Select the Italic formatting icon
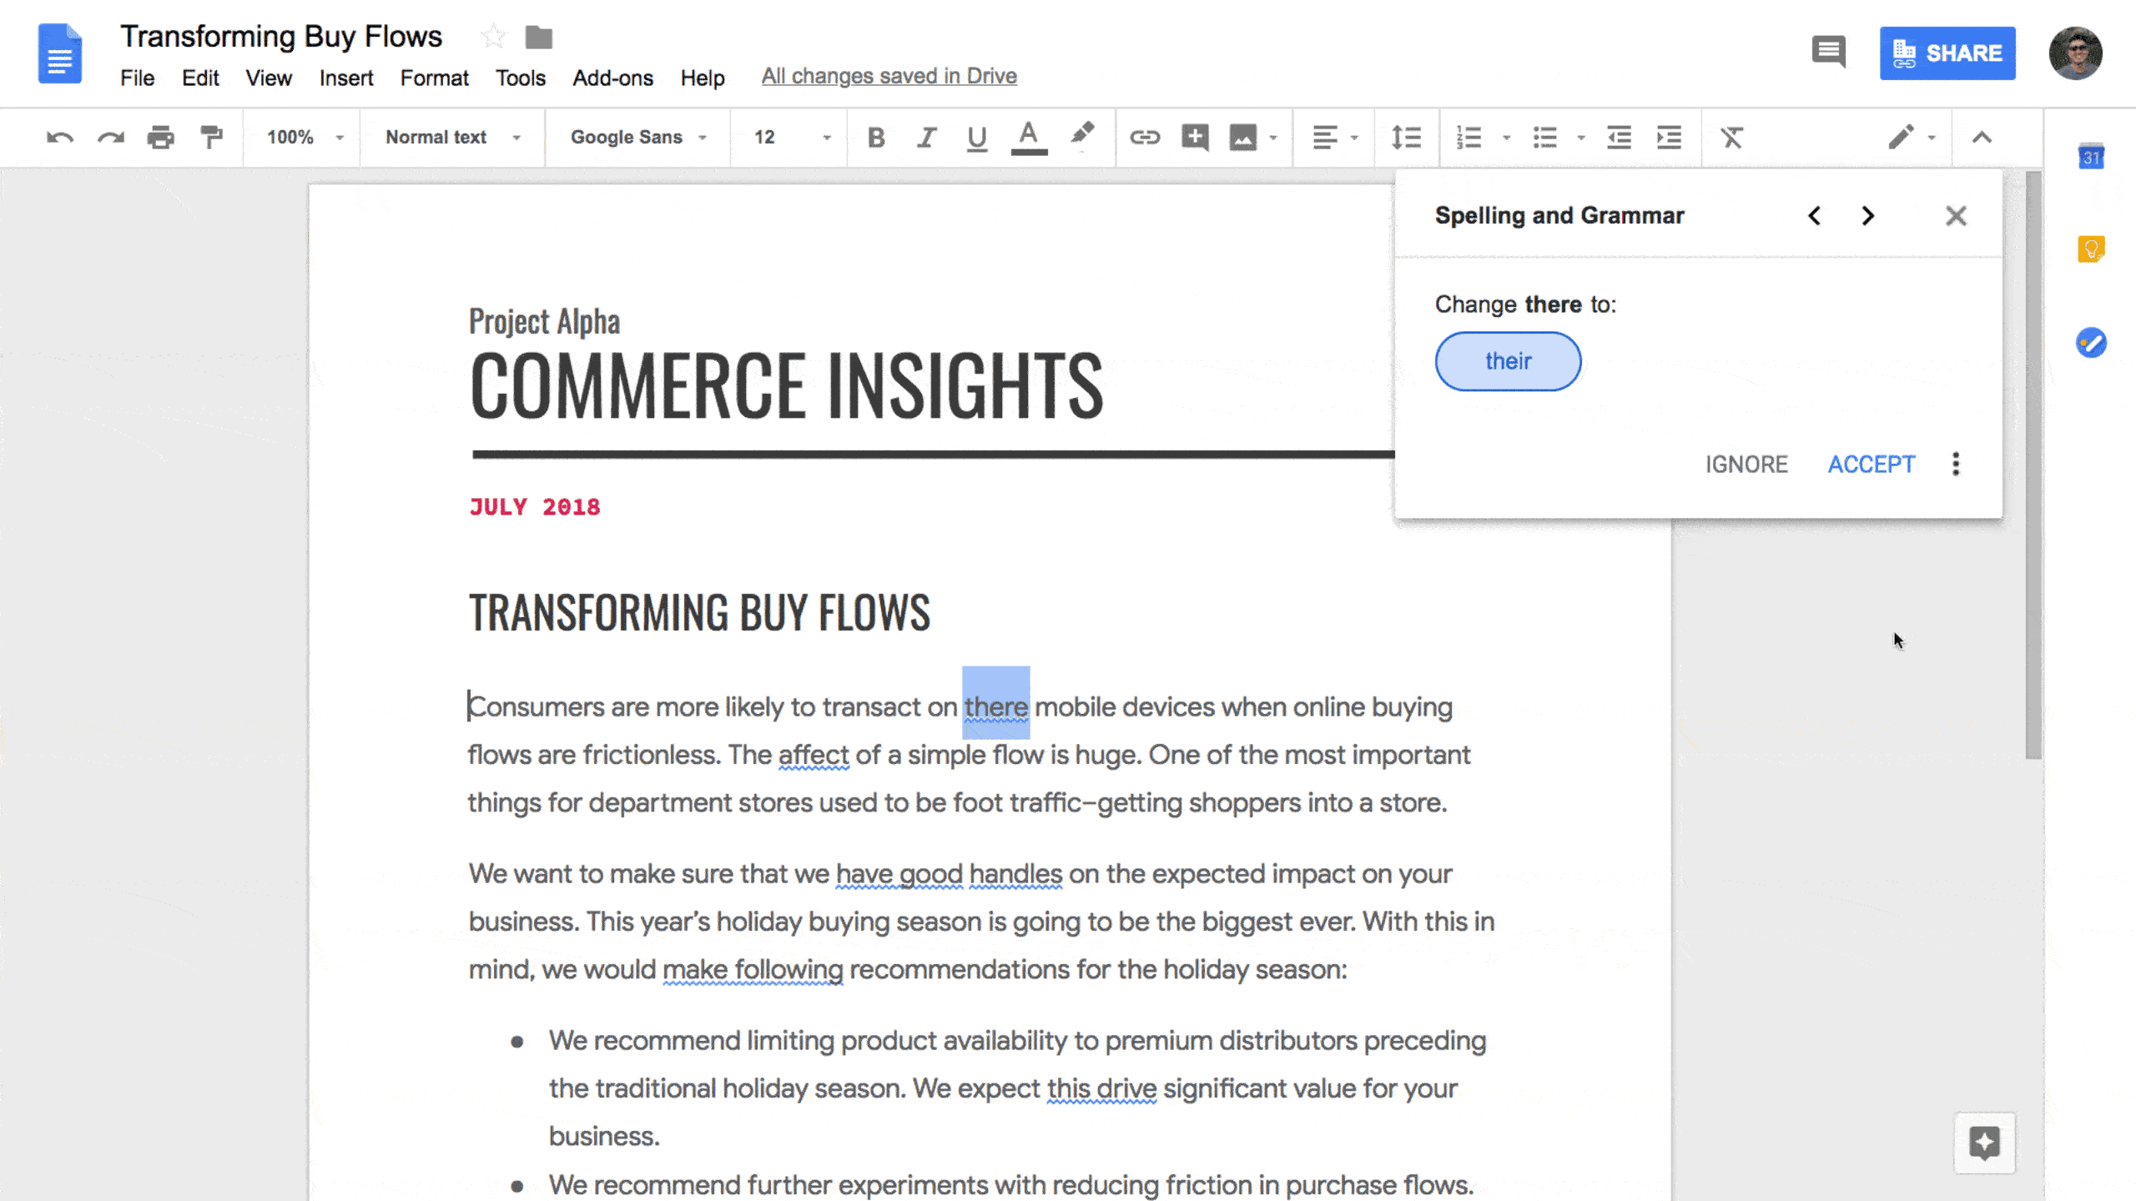The height and width of the screenshot is (1201, 2136). tap(925, 137)
